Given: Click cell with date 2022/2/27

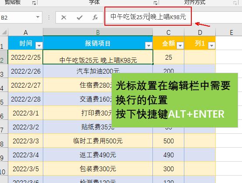Looking at the screenshot, I should [26, 85].
